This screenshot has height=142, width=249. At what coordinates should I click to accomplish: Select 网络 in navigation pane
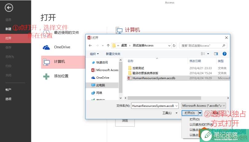click(97, 93)
